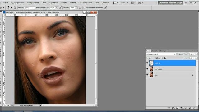Create a new layer group
The image size is (199, 112).
coord(186,108)
